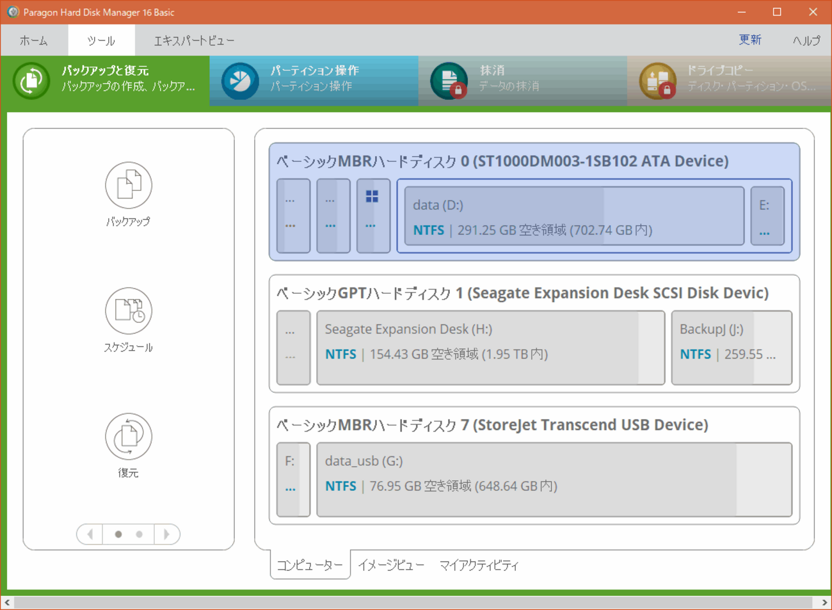The image size is (832, 610).
Task: Open My Activity (マイアクティビティ) tab
Action: [x=479, y=565]
